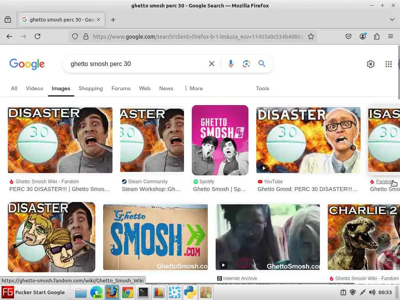Open the Tools options

coord(262,89)
